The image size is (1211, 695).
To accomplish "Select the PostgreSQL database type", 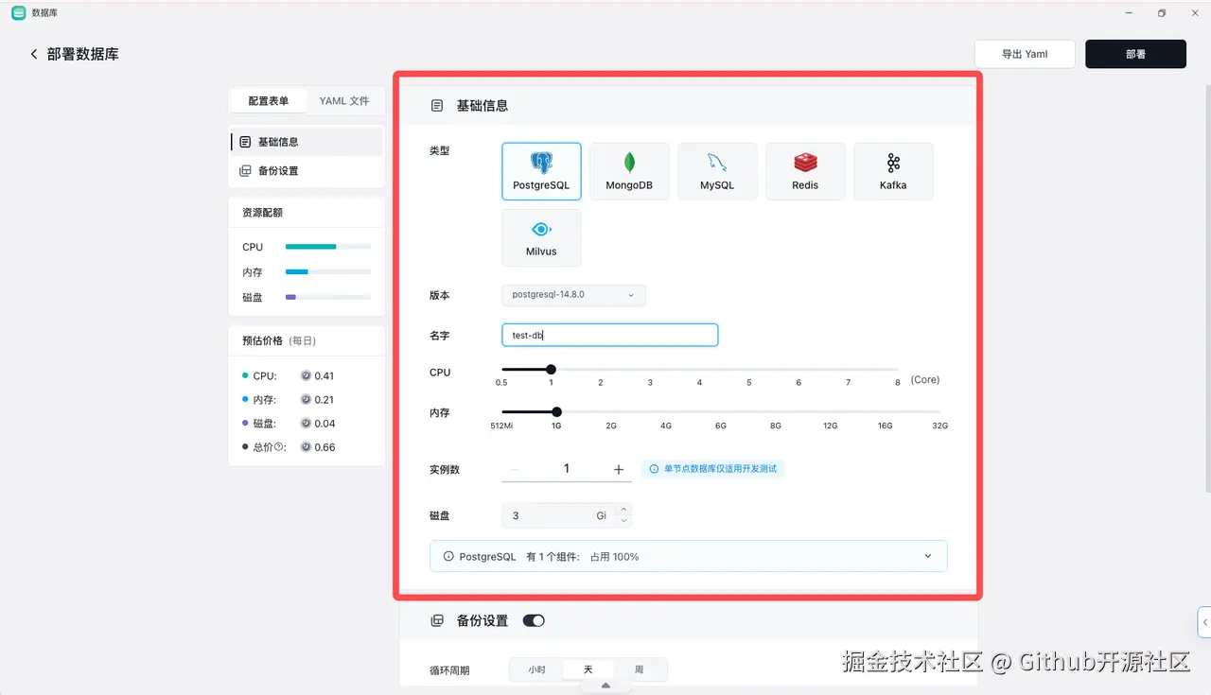I will click(541, 171).
